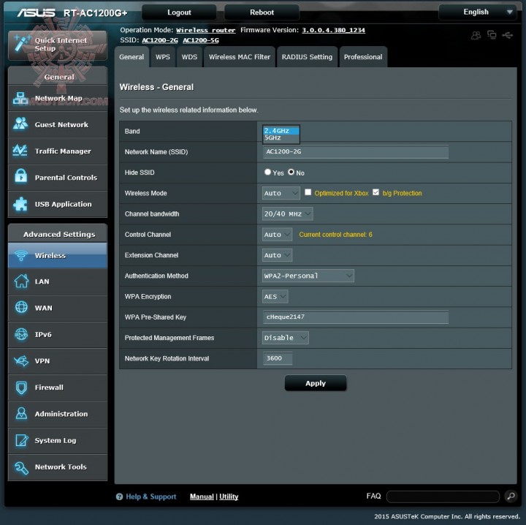Screen dimensions: 526x525
Task: Click the Apply button
Action: [x=316, y=383]
